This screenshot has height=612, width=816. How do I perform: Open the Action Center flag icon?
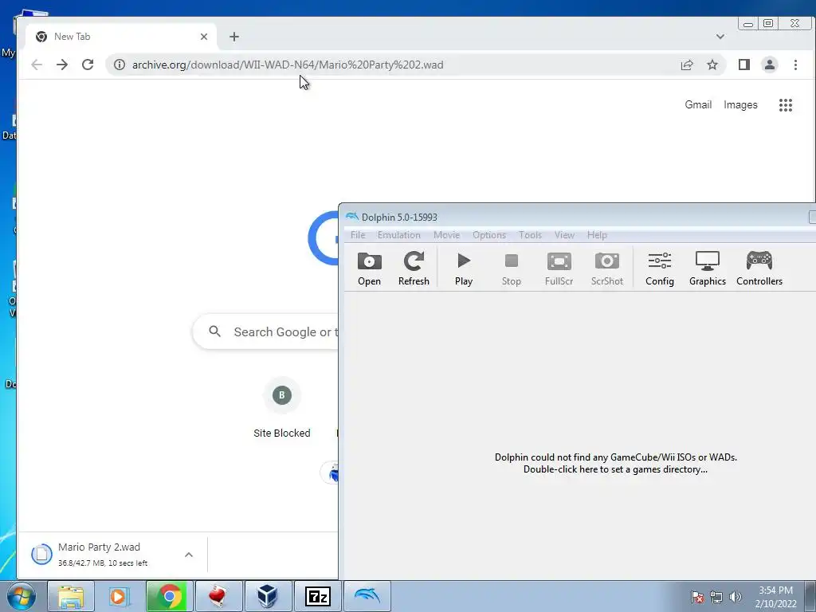pyautogui.click(x=697, y=597)
